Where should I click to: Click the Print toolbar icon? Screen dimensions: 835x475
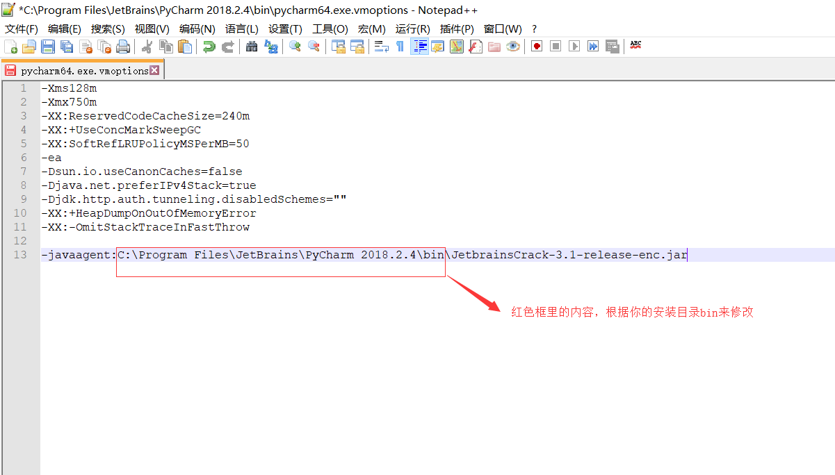pyautogui.click(x=123, y=47)
